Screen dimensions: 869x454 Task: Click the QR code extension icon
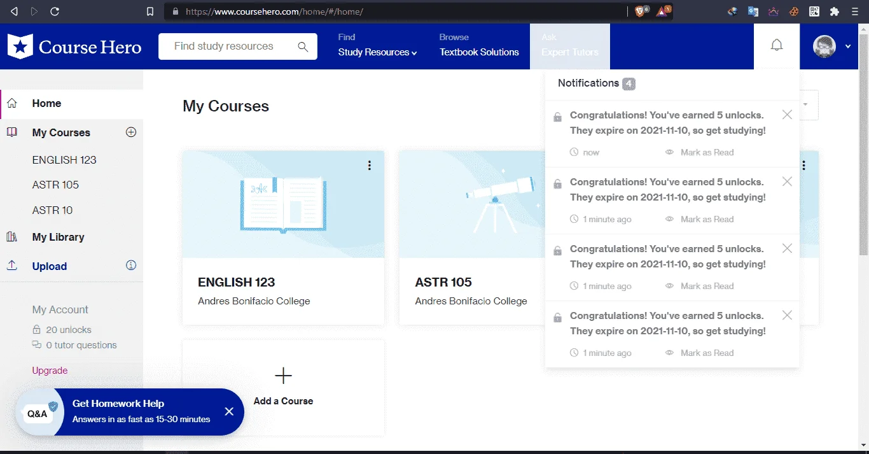(814, 11)
